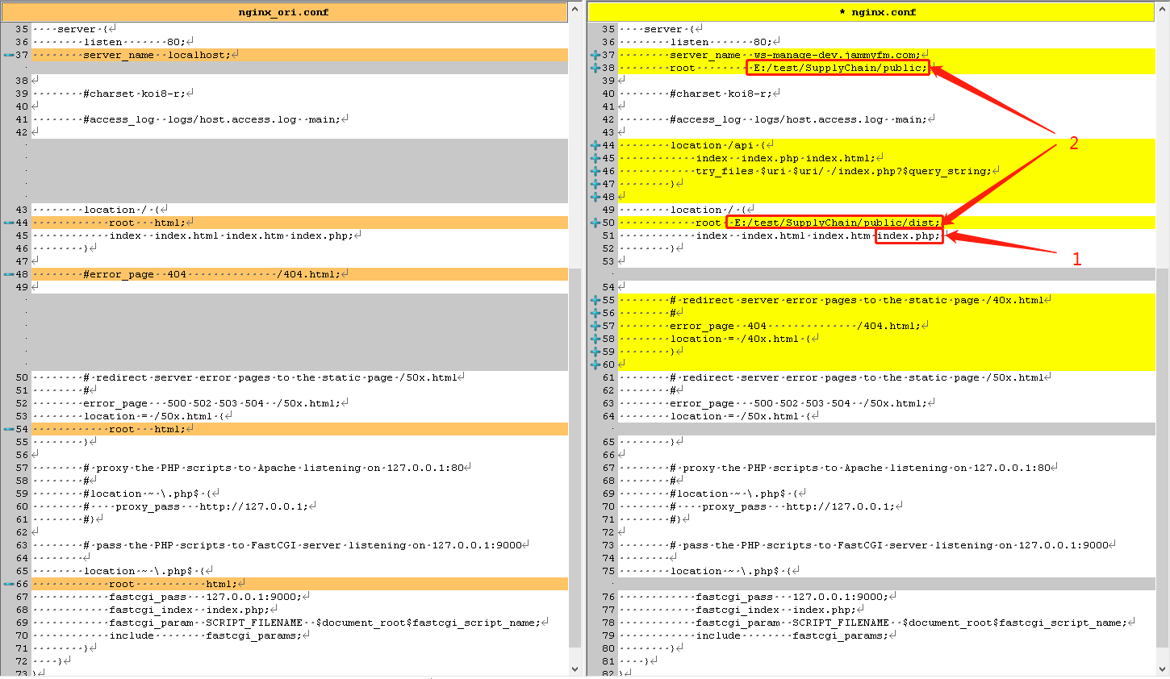Click the minus marker at left line 37
Image resolution: width=1170 pixels, height=679 pixels.
(9, 55)
